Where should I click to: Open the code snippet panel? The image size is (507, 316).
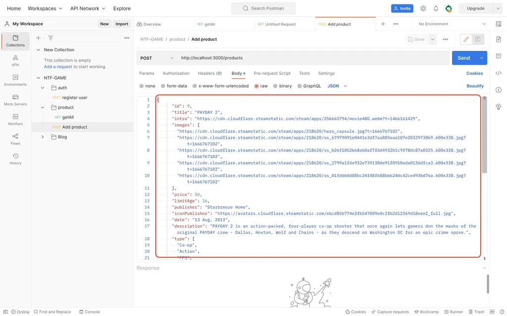click(498, 73)
